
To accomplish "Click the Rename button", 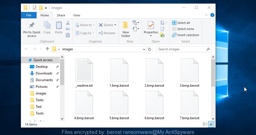I will (107, 33).
